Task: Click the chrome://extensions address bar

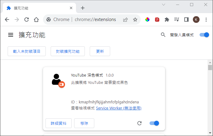Action: (x=95, y=20)
